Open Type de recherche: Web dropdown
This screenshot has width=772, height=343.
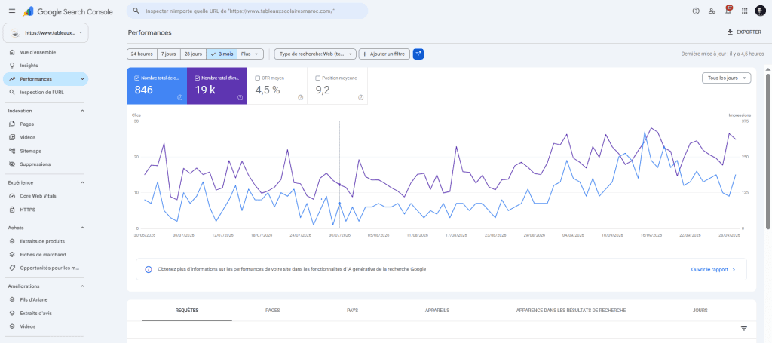click(315, 54)
